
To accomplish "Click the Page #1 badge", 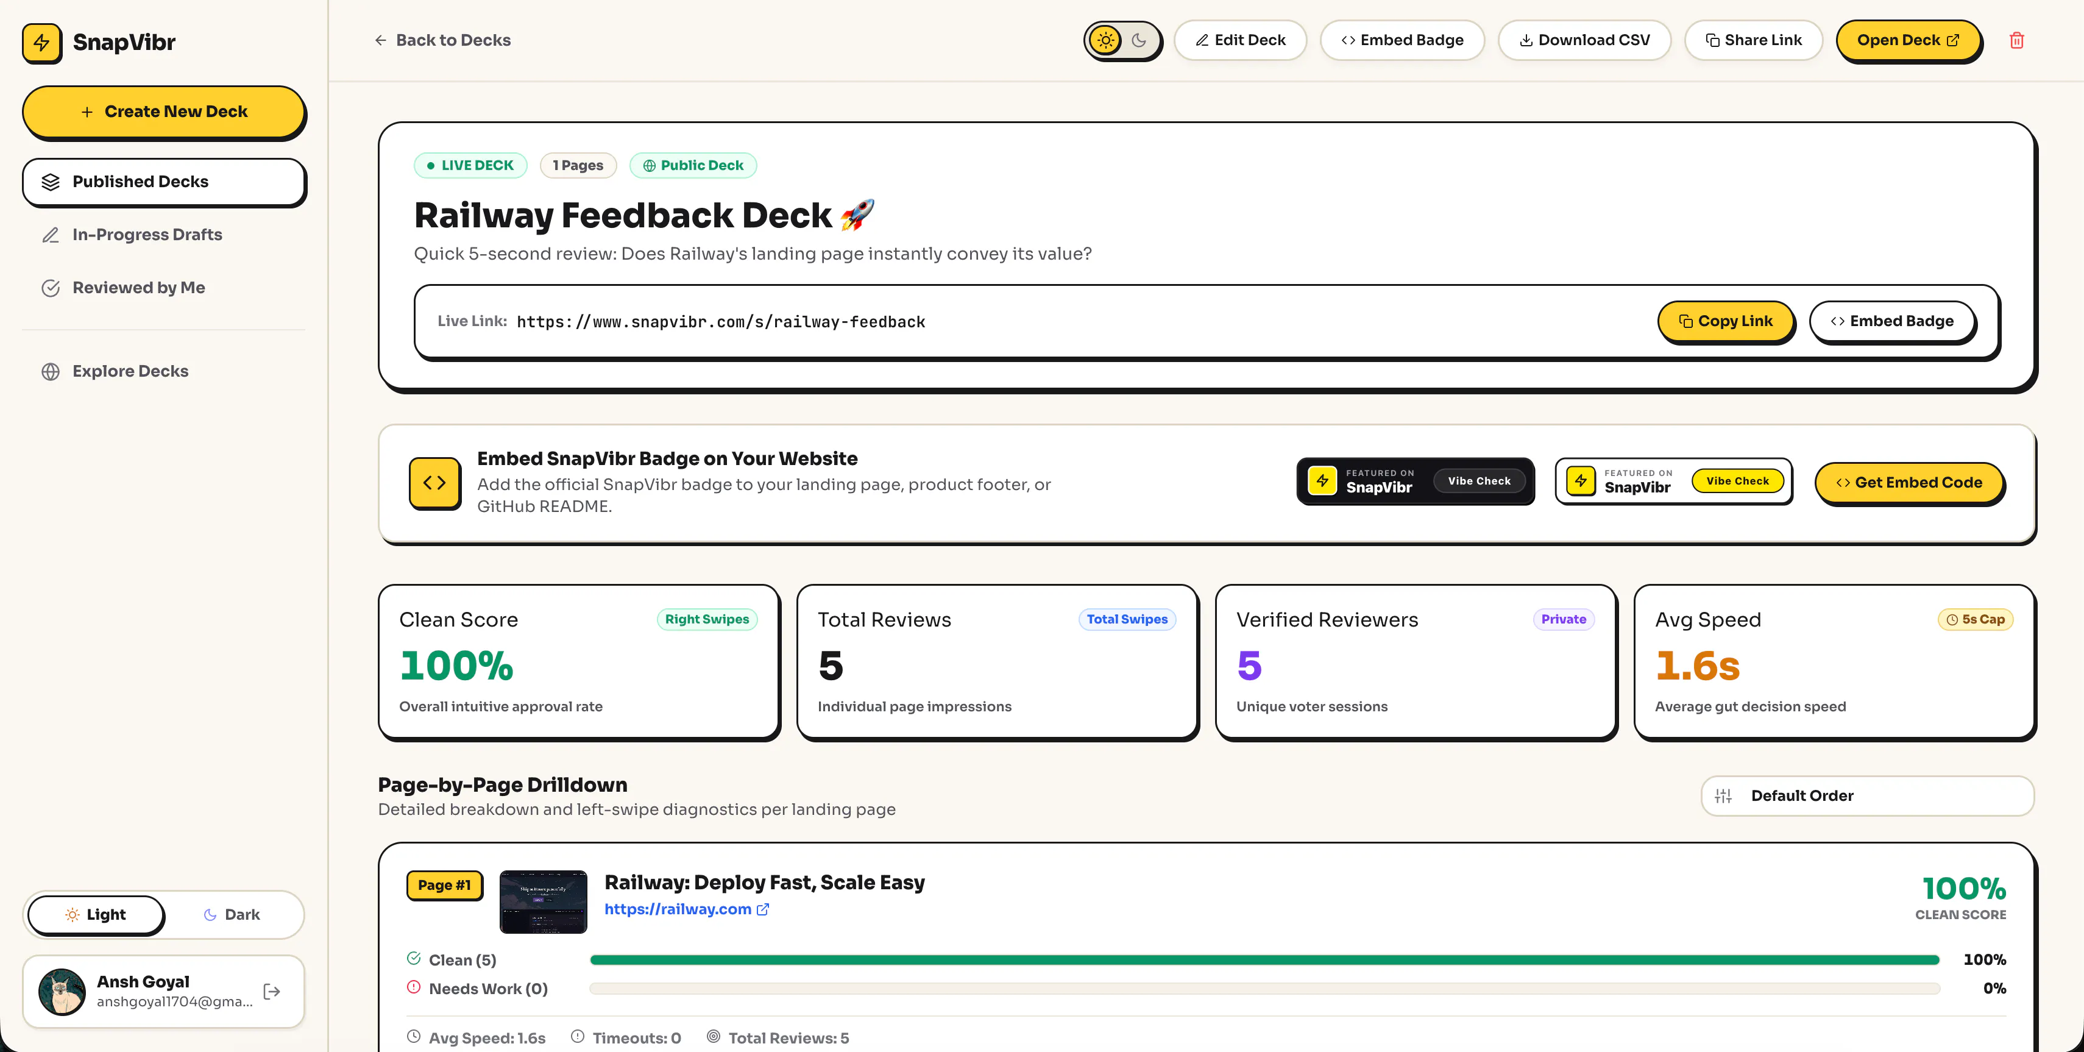I will pyautogui.click(x=444, y=885).
